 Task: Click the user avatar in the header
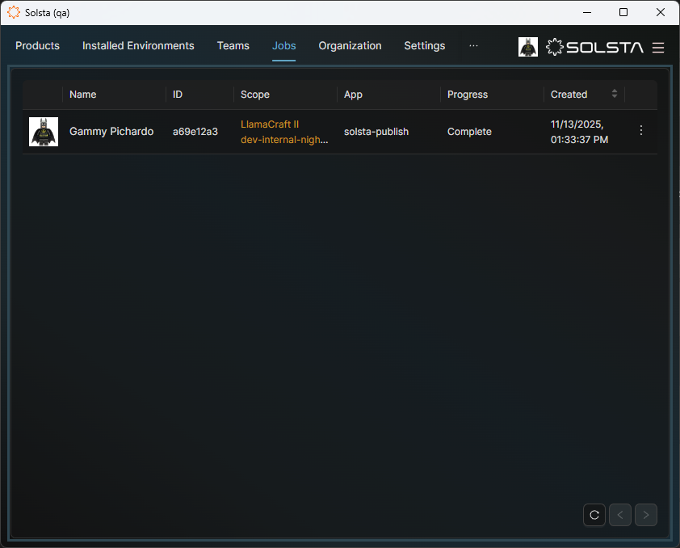(528, 47)
